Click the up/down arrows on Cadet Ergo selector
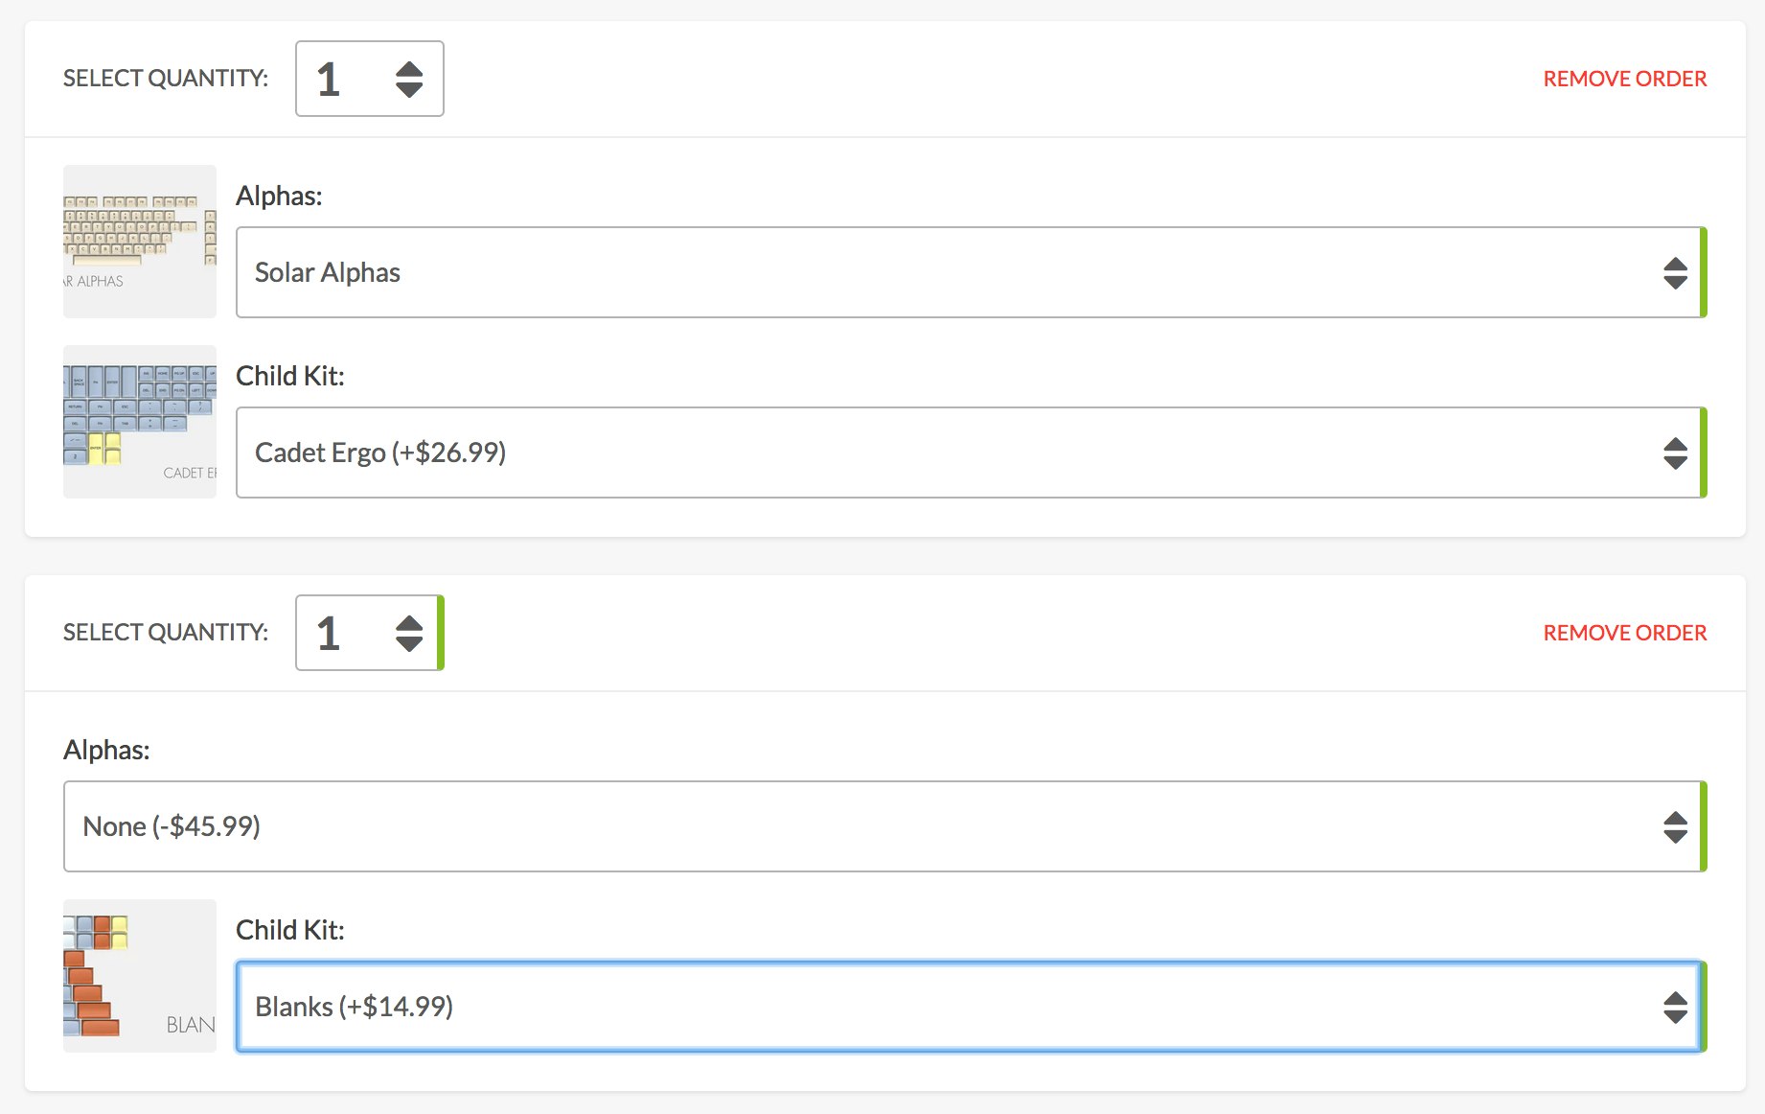This screenshot has width=1765, height=1114. (x=1675, y=453)
